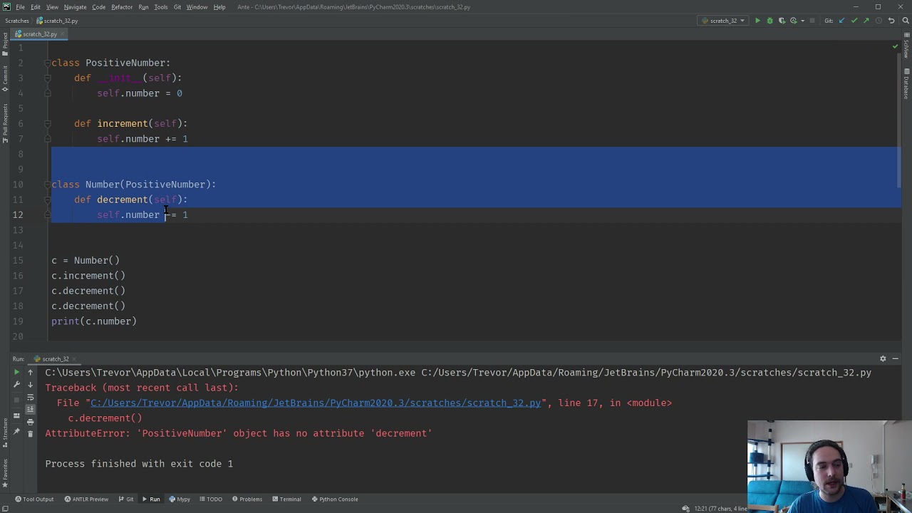Clear Run output with trash icon
Image resolution: width=912 pixels, height=513 pixels.
click(x=30, y=434)
